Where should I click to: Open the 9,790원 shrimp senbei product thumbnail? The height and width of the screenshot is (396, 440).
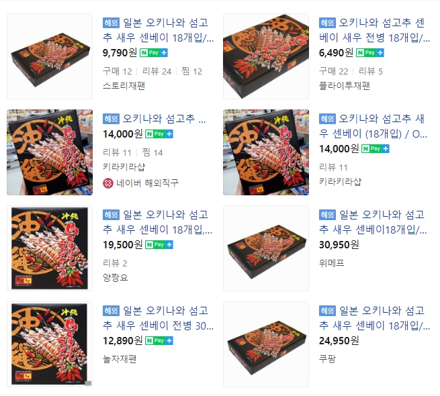click(50, 56)
